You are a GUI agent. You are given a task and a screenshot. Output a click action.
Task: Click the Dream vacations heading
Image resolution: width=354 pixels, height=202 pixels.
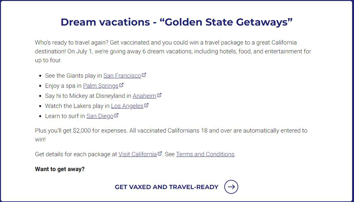click(x=177, y=22)
